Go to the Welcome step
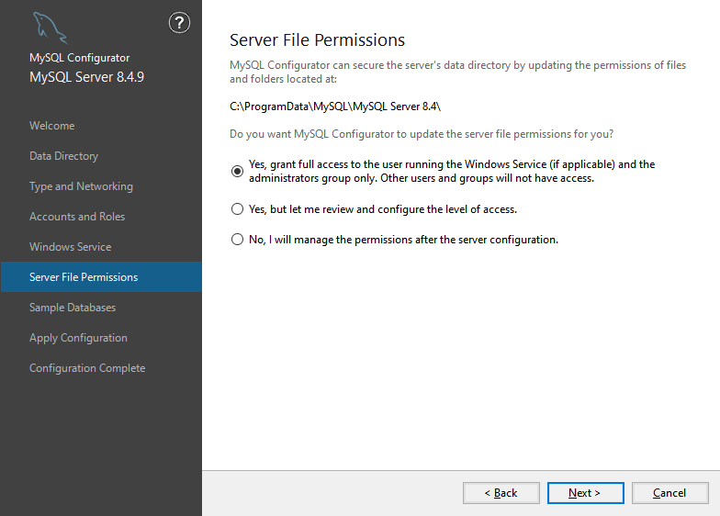720x516 pixels. [52, 126]
